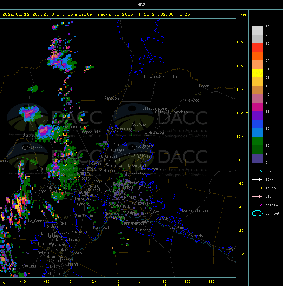The image size is (283, 286).
Task: Click the Zapata map label
Action: (76, 253)
